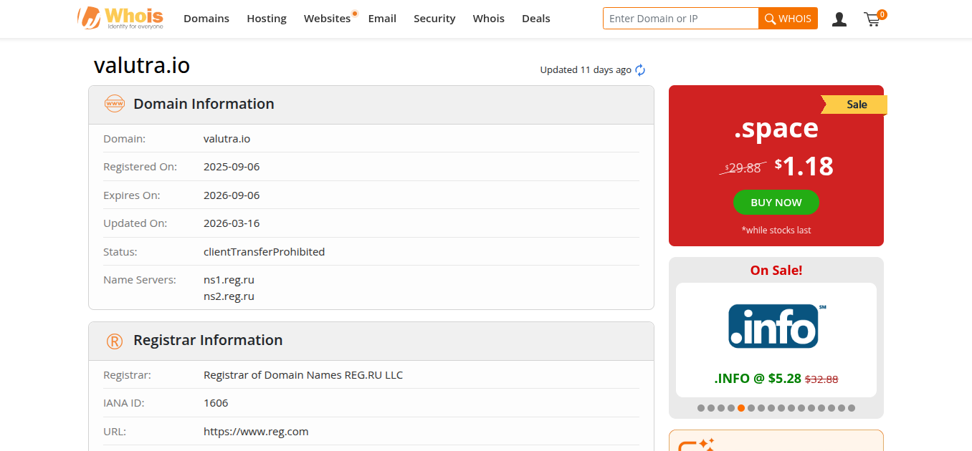Click the refresh icon beside Updated 11 days ago
This screenshot has width=972, height=451.
640,70
